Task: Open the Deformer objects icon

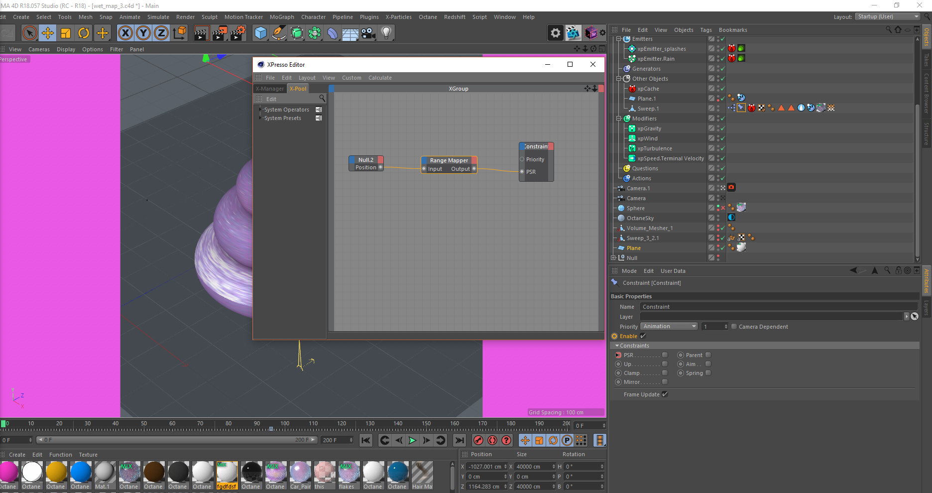Action: point(333,33)
